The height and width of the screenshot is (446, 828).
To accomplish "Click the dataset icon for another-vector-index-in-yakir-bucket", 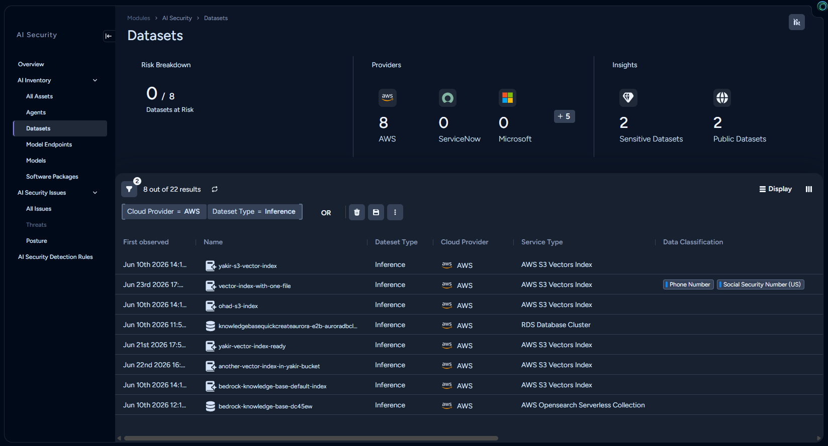I will [x=211, y=366].
